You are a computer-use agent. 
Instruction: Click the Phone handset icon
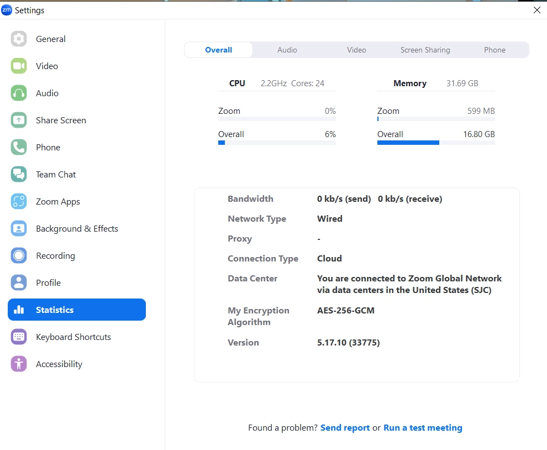coord(19,147)
